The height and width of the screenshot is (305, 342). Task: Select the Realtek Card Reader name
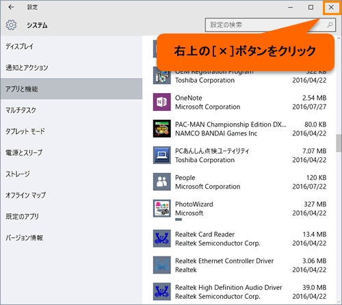[205, 235]
